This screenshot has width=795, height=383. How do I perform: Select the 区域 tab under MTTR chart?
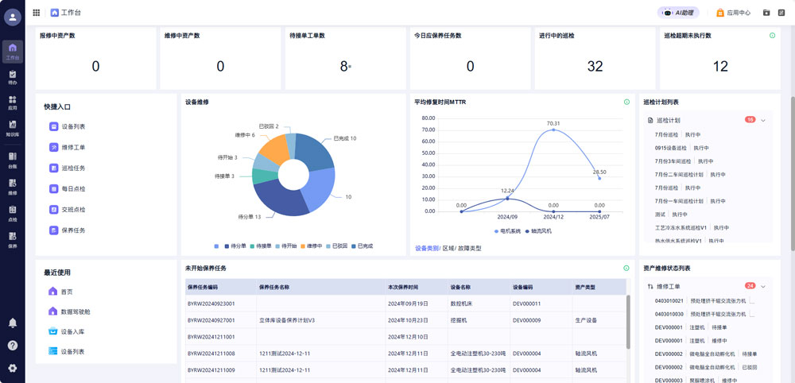point(448,248)
